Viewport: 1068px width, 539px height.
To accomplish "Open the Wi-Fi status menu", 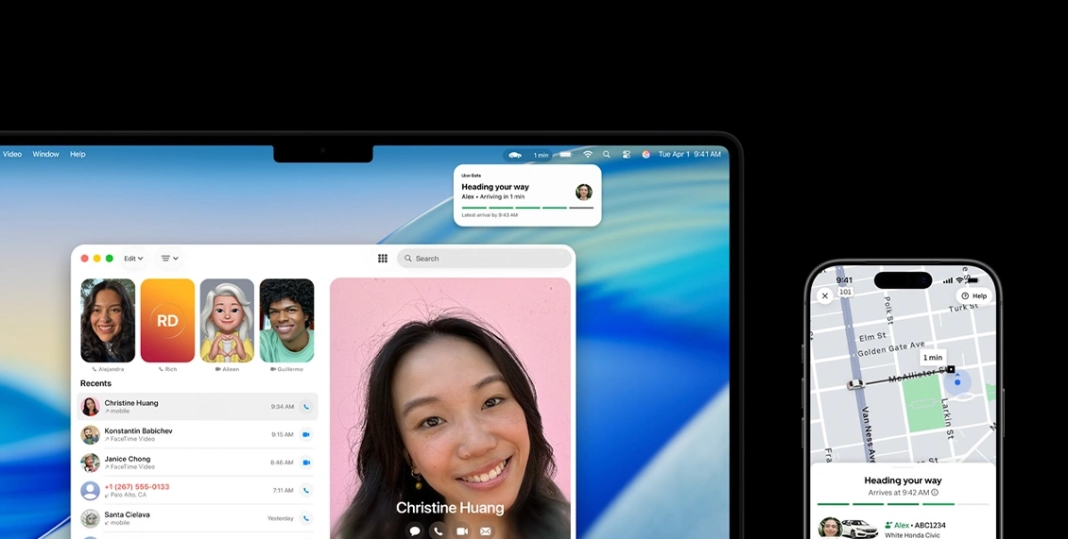I will pos(587,154).
